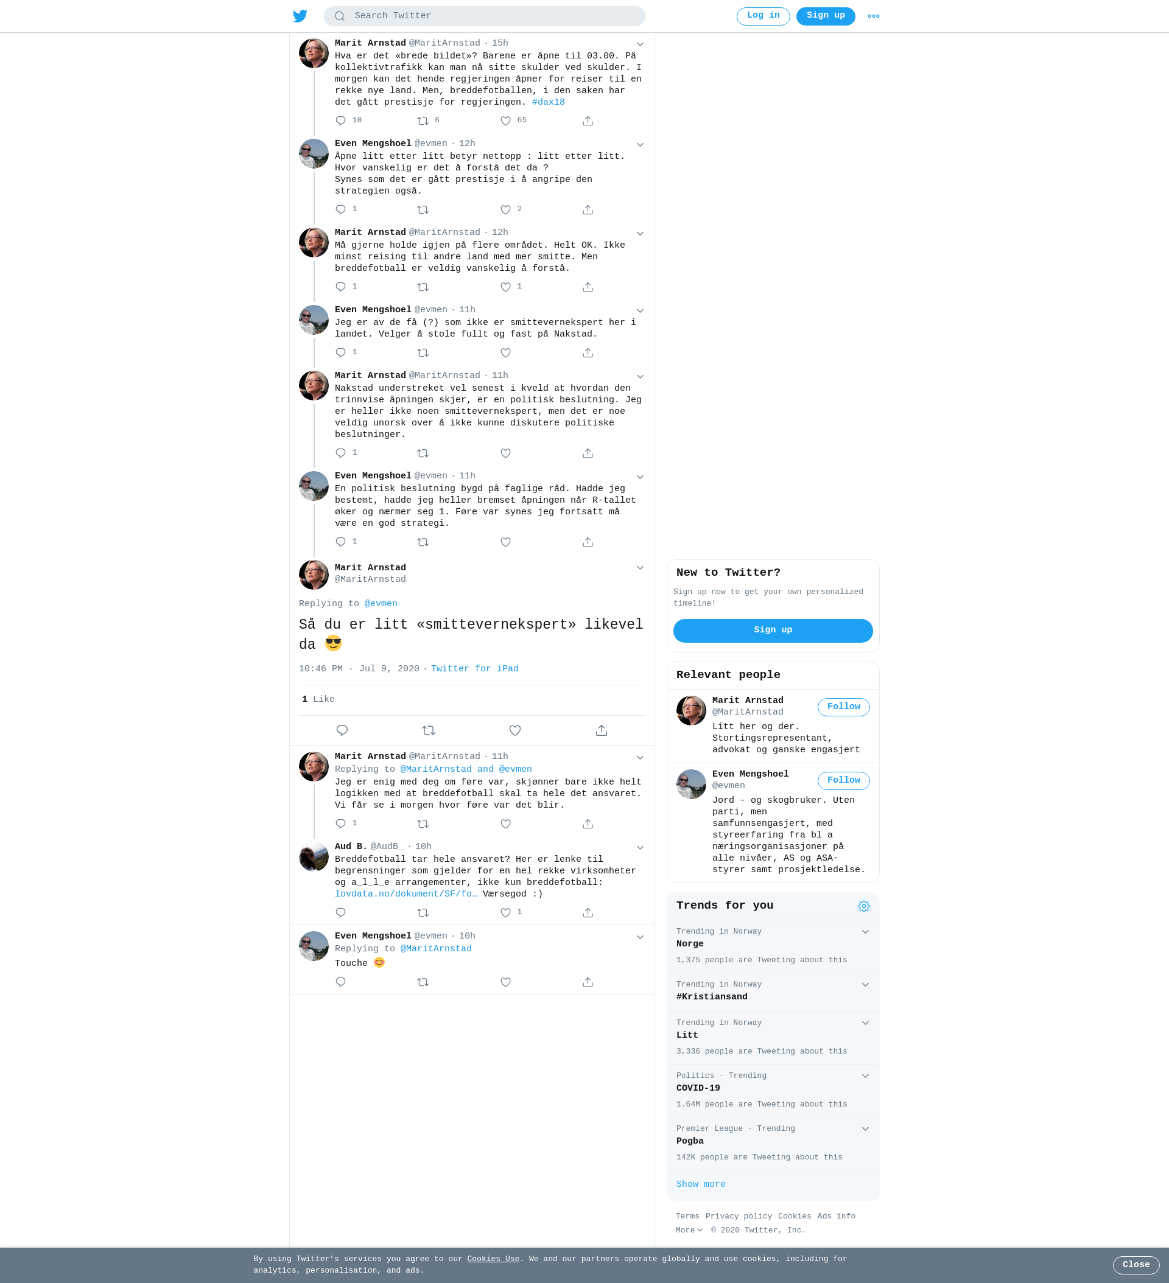Share Aud B.'s lovdata tweet
This screenshot has width=1169, height=1283.
(588, 913)
